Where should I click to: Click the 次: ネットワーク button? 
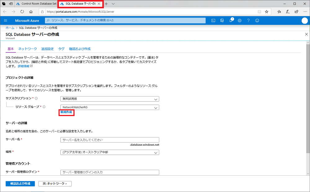pyautogui.click(x=55, y=184)
